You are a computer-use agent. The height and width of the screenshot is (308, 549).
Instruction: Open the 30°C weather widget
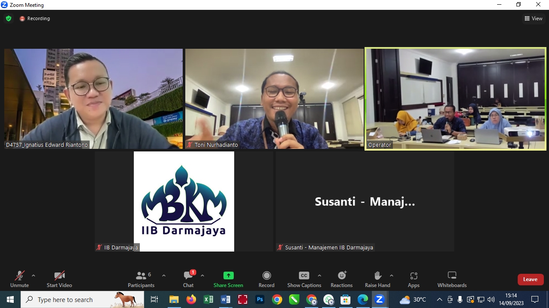[413, 299]
